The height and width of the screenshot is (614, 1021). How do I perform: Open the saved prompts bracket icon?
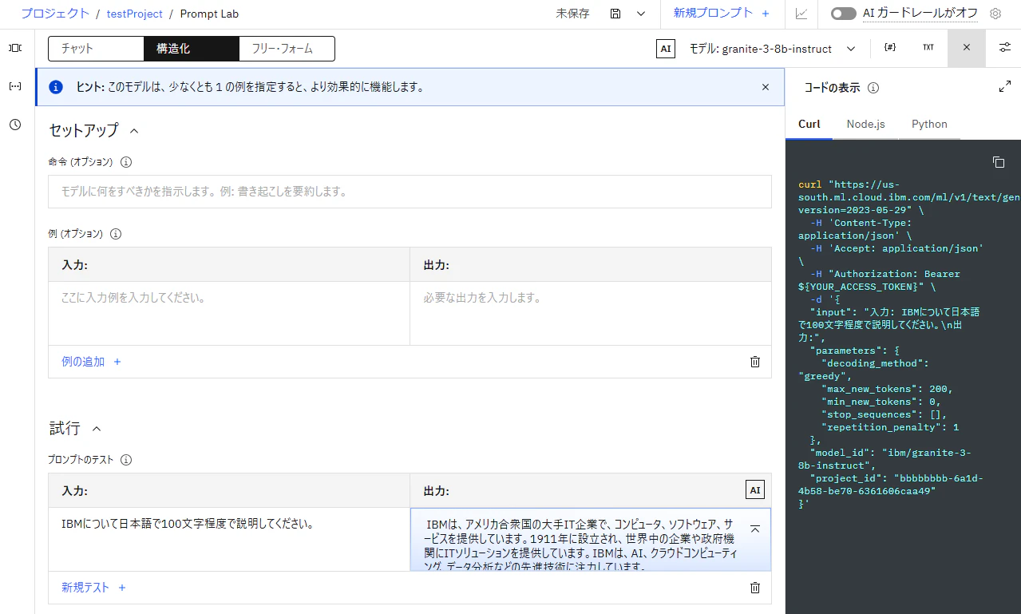[x=15, y=86]
